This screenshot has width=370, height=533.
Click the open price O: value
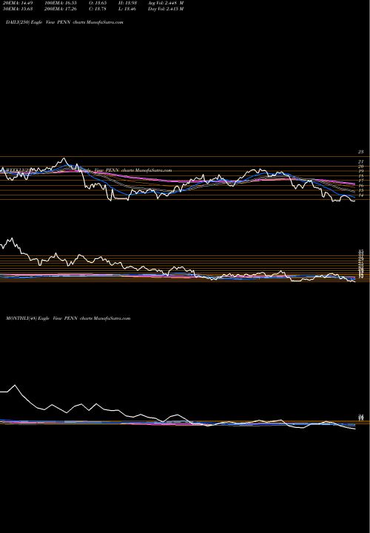[97, 3]
